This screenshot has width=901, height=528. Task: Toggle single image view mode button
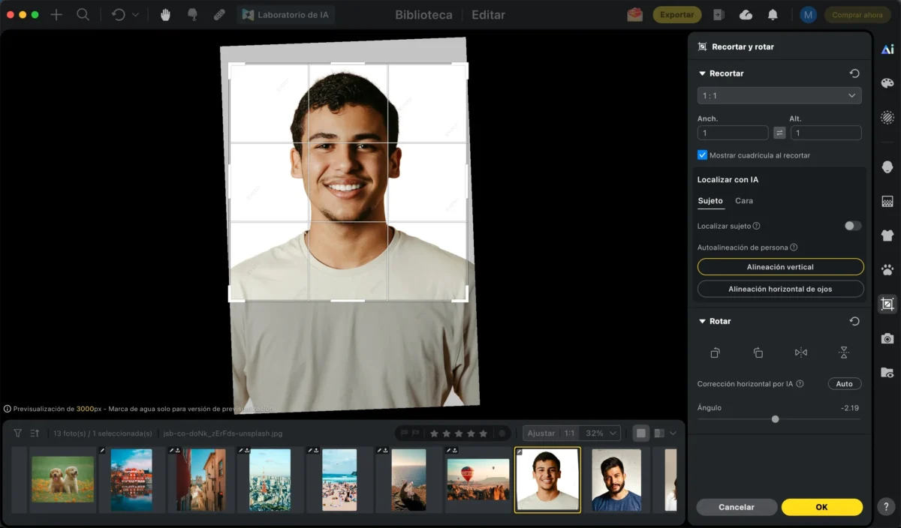[640, 433]
